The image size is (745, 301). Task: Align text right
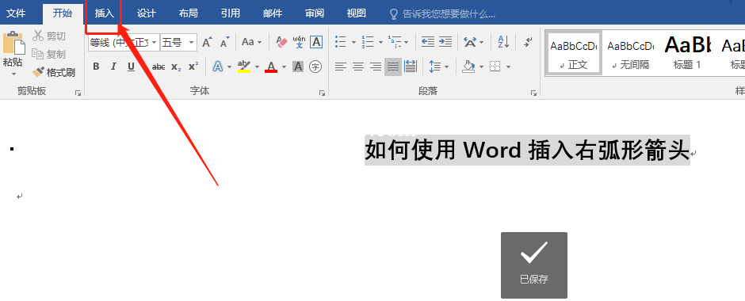tap(376, 67)
